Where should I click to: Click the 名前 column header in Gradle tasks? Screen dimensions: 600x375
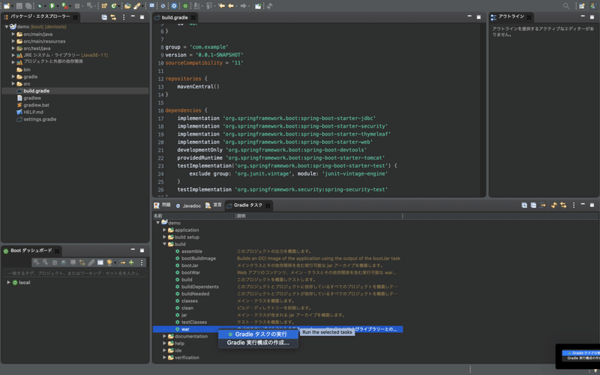[194, 216]
